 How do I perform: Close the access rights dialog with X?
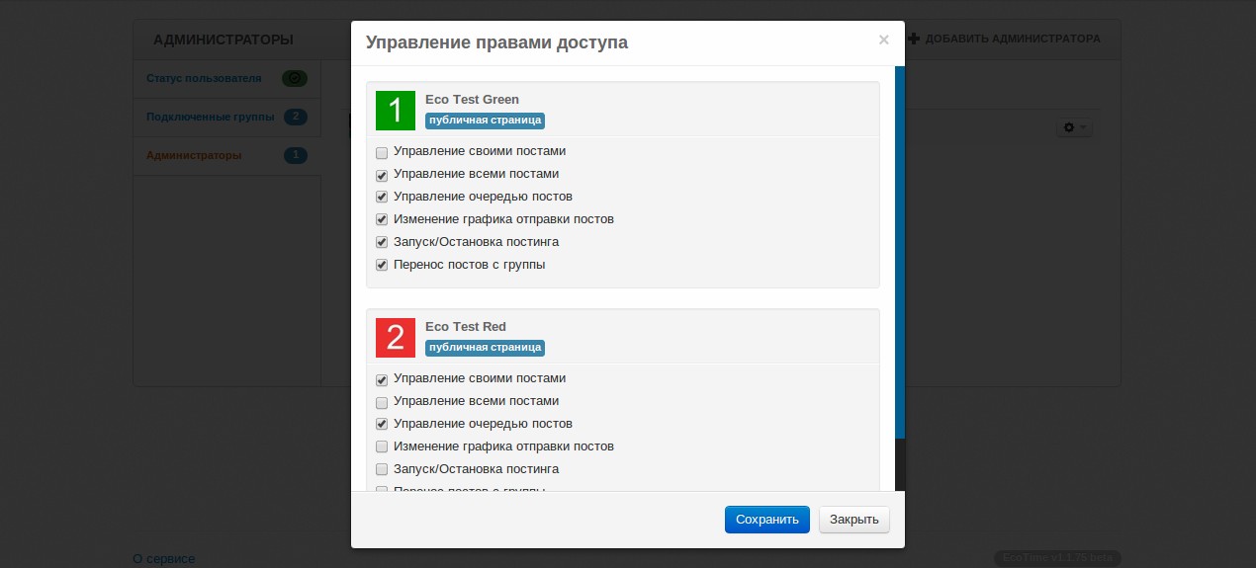(x=883, y=41)
